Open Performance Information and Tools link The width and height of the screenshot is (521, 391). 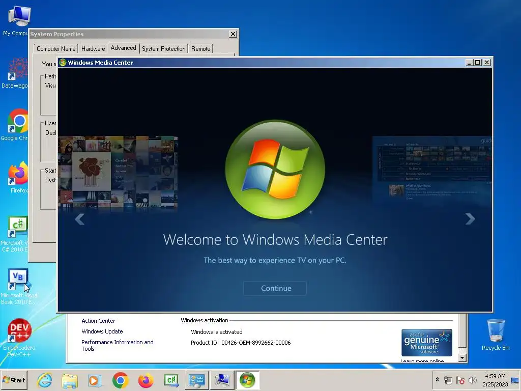tap(118, 346)
